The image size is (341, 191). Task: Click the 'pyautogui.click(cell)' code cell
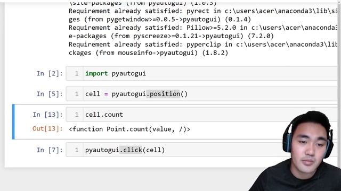[201, 150]
